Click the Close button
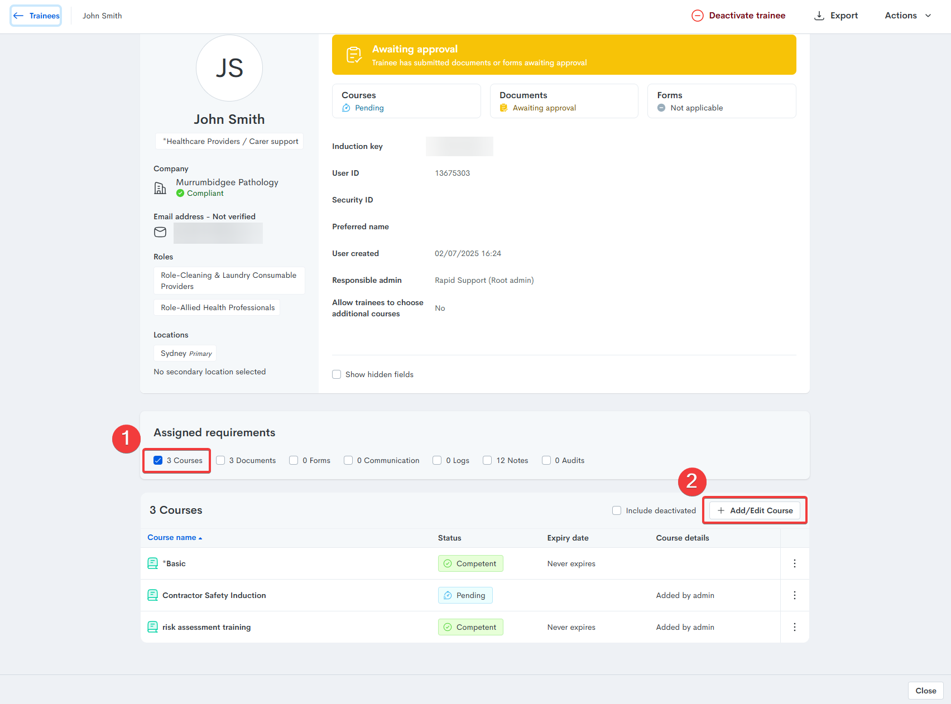Viewport: 951px width, 704px height. tap(925, 691)
